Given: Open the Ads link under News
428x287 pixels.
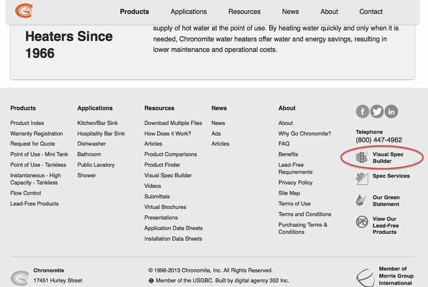Looking at the screenshot, I should 216,133.
